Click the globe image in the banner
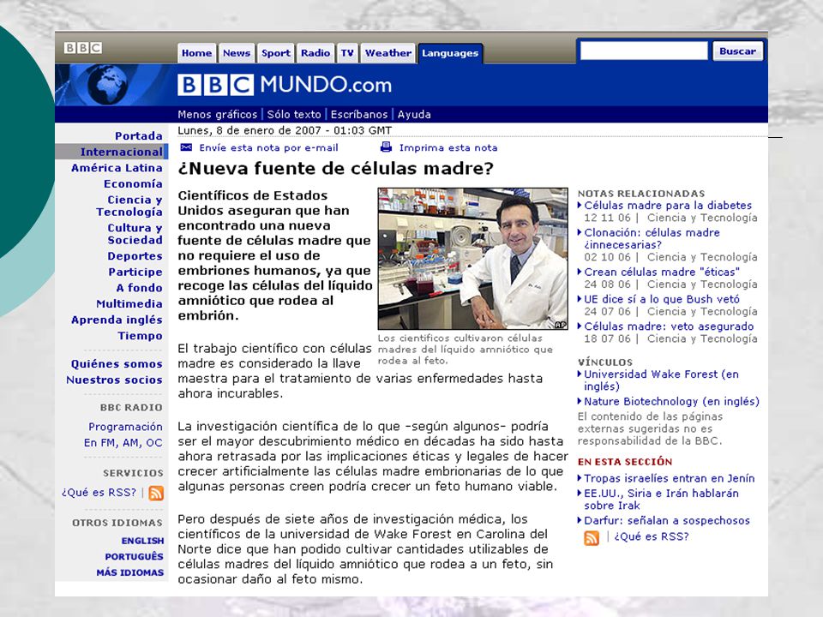 (x=108, y=84)
